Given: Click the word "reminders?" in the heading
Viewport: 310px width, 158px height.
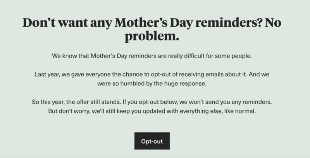Looking at the screenshot, I should [229, 22].
